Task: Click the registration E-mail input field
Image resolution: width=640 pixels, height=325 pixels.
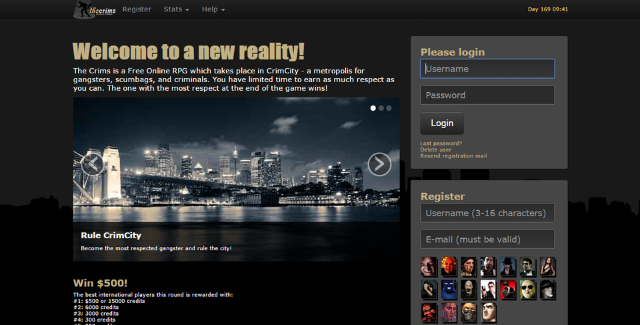Action: 487,239
